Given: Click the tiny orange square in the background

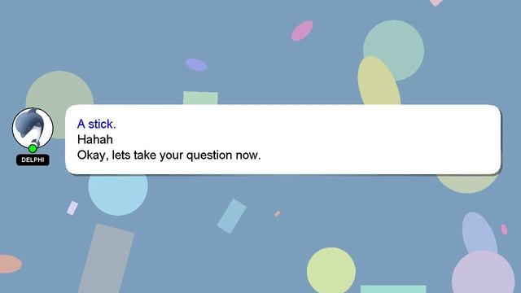Looking at the screenshot, I should pos(278,213).
